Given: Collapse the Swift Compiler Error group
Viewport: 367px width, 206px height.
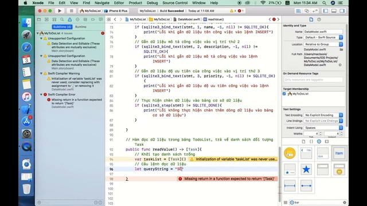Looking at the screenshot, I should 41,94.
